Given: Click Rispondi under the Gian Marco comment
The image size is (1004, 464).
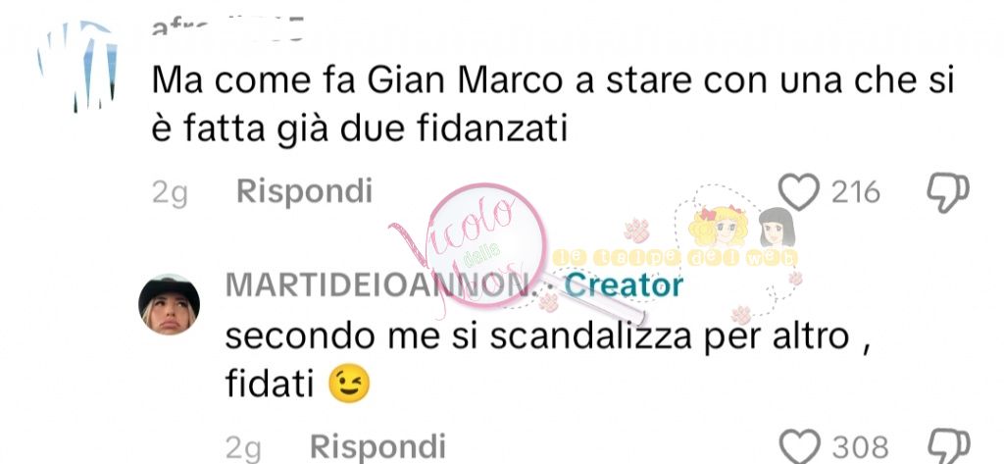Looking at the screenshot, I should click(x=304, y=191).
